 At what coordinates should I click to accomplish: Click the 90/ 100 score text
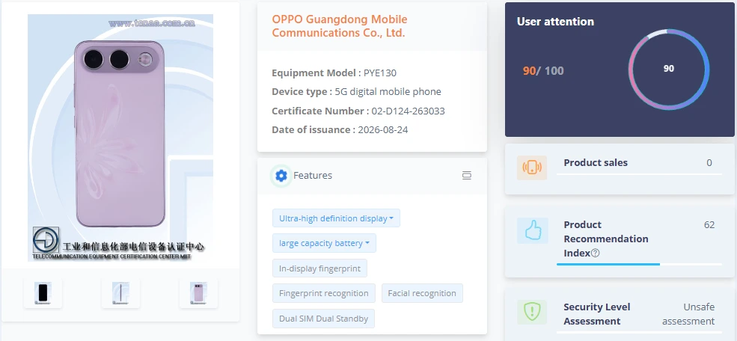click(x=543, y=70)
